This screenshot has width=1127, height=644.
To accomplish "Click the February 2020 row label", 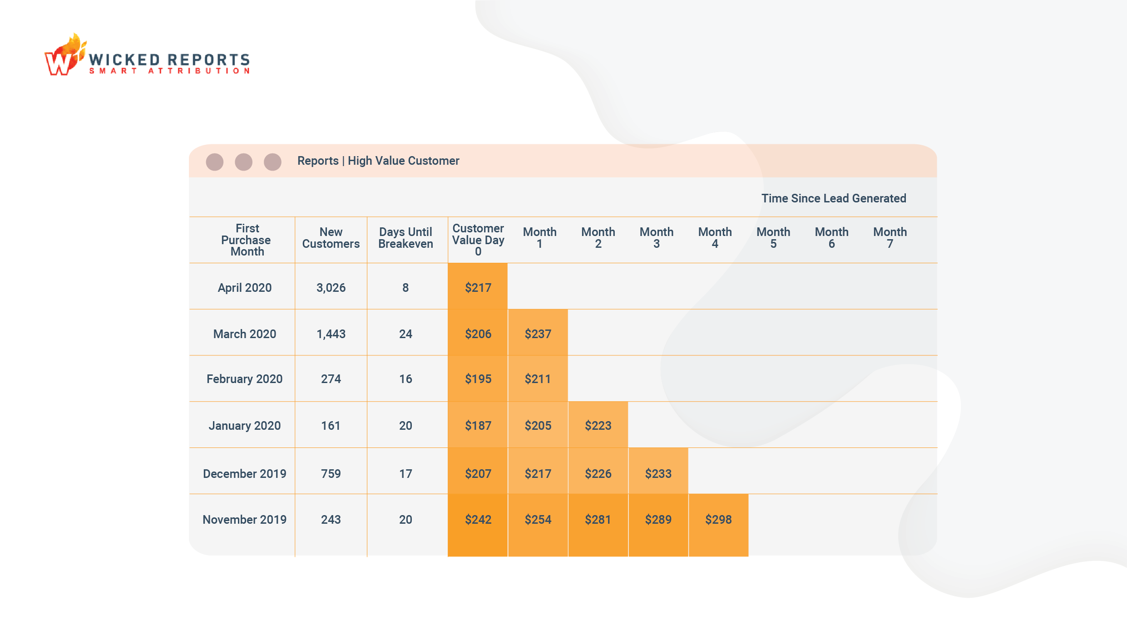I will (x=244, y=379).
